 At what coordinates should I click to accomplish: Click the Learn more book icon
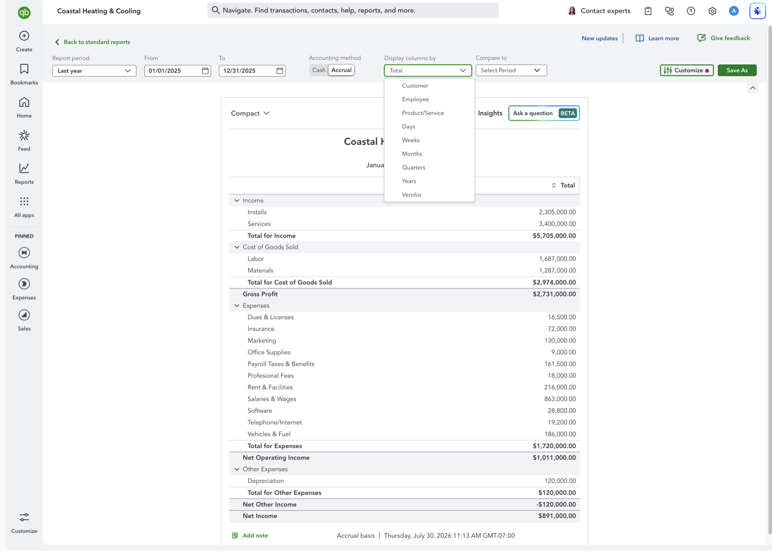click(x=640, y=38)
